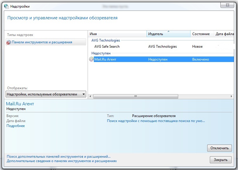Click AVG Technologies publisher cell
Image resolution: width=238 pixels, height=170 pixels.
coord(162,47)
